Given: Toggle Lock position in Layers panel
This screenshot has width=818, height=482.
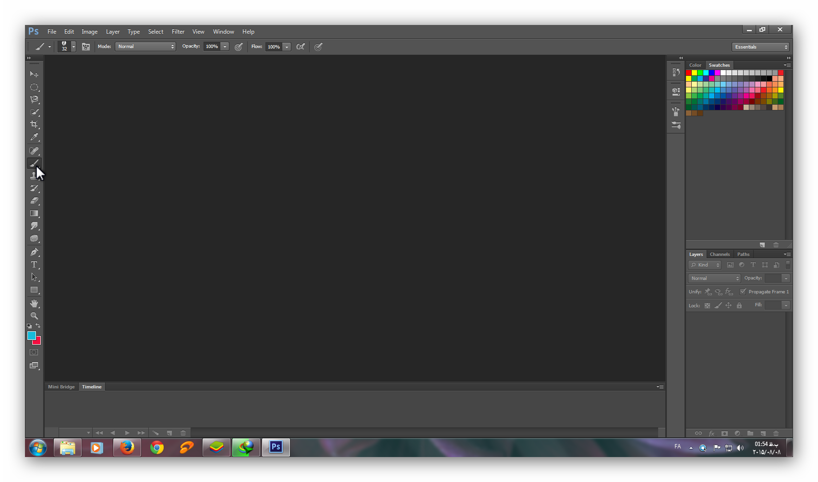Looking at the screenshot, I should pyautogui.click(x=728, y=305).
